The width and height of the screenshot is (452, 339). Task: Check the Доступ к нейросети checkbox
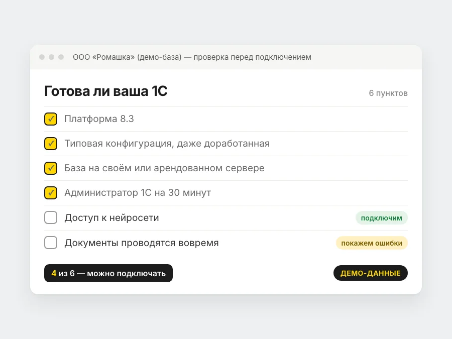(x=51, y=217)
